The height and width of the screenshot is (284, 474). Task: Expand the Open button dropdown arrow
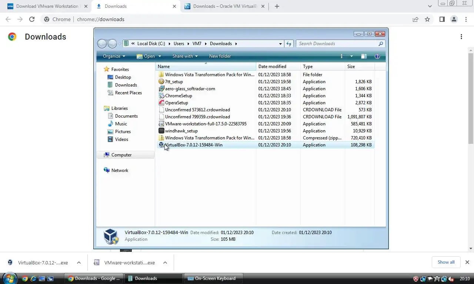[160, 56]
